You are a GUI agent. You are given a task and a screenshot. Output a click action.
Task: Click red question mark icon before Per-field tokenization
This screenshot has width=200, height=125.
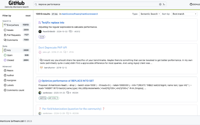pos(40,109)
